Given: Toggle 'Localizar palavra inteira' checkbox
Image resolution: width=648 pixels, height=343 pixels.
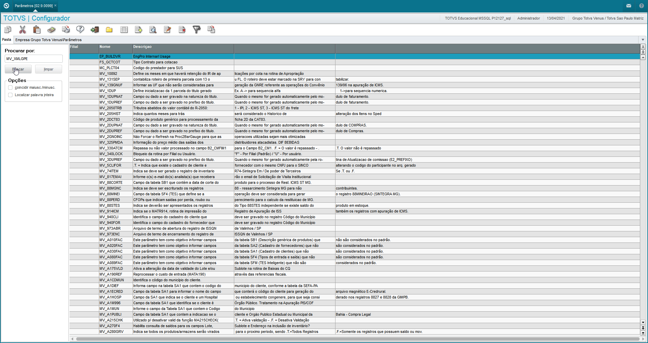Looking at the screenshot, I should click(x=10, y=95).
